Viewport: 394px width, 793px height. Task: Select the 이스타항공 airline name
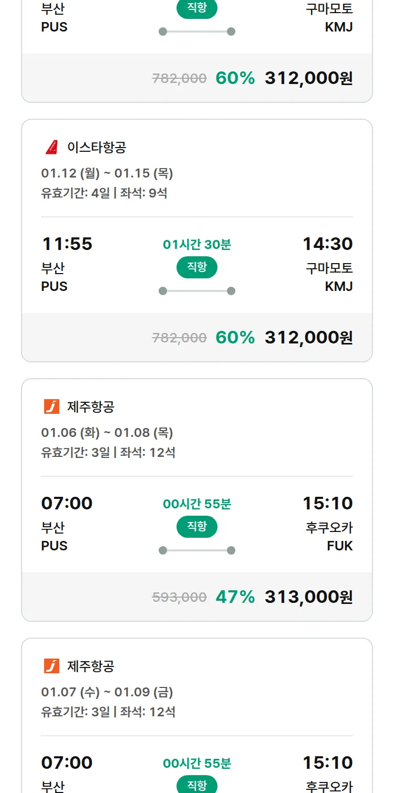pos(97,148)
